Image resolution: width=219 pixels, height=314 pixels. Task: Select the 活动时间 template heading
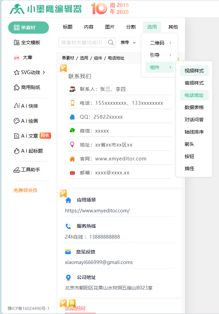tap(75, 309)
